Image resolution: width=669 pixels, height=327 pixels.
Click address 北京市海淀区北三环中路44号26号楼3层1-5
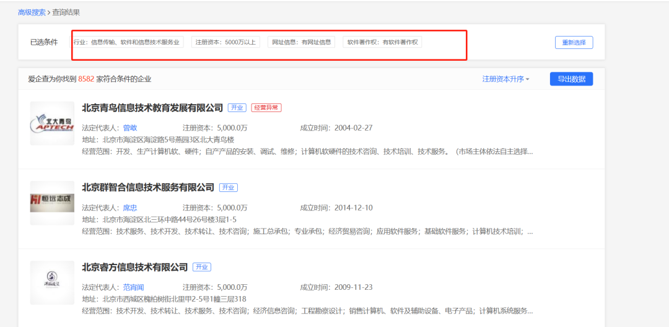tap(169, 220)
